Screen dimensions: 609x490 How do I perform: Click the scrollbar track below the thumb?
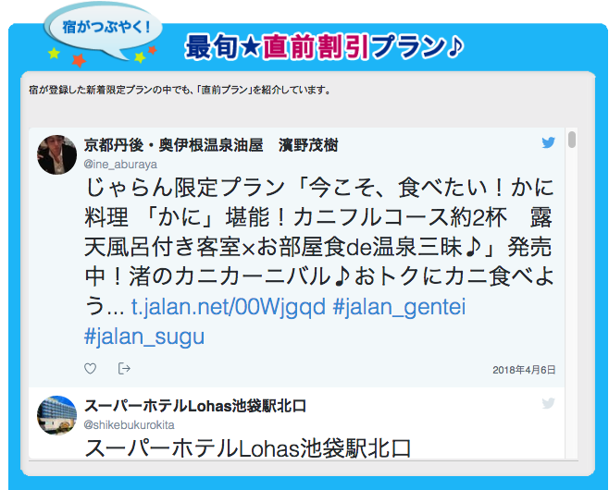pos(571,302)
